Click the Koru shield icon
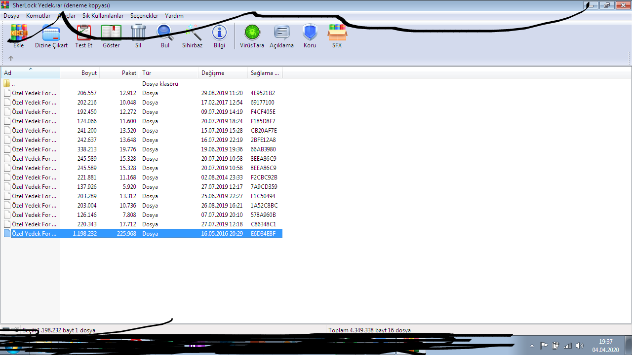 (x=310, y=33)
